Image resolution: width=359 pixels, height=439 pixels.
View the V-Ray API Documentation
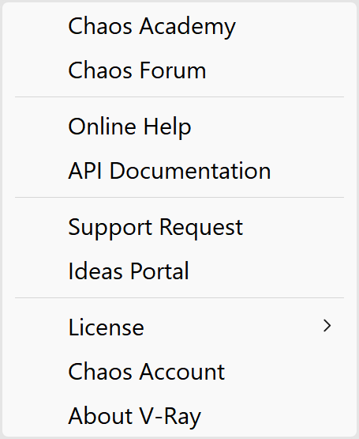179,171
